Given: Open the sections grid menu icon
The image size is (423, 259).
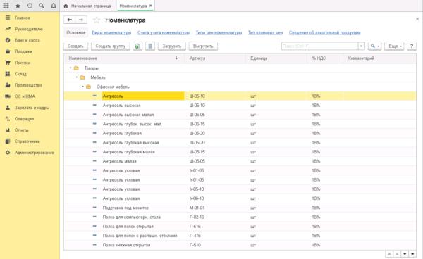Looking at the screenshot, I should 6,6.
